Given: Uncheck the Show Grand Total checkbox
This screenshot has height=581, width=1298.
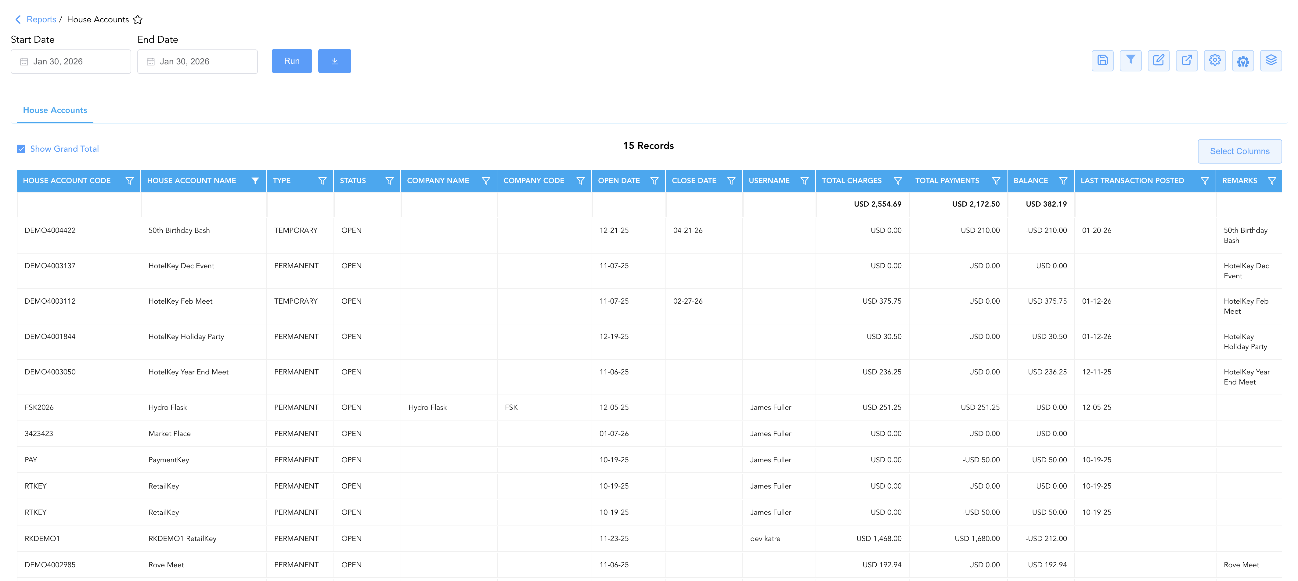Looking at the screenshot, I should tap(21, 149).
